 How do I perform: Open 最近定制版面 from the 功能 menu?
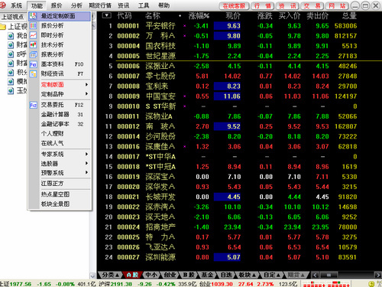click(x=60, y=16)
